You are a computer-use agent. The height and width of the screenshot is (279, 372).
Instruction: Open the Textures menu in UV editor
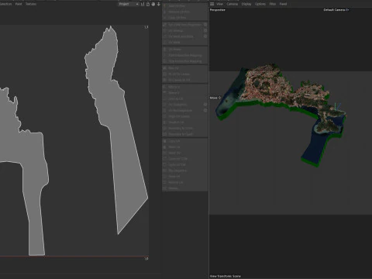(31, 4)
